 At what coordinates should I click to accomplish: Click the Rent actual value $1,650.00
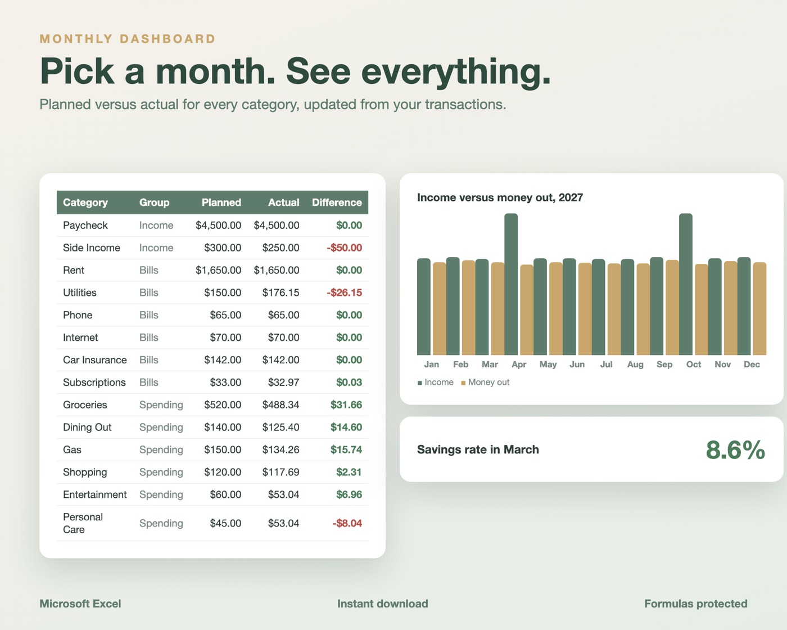277,270
